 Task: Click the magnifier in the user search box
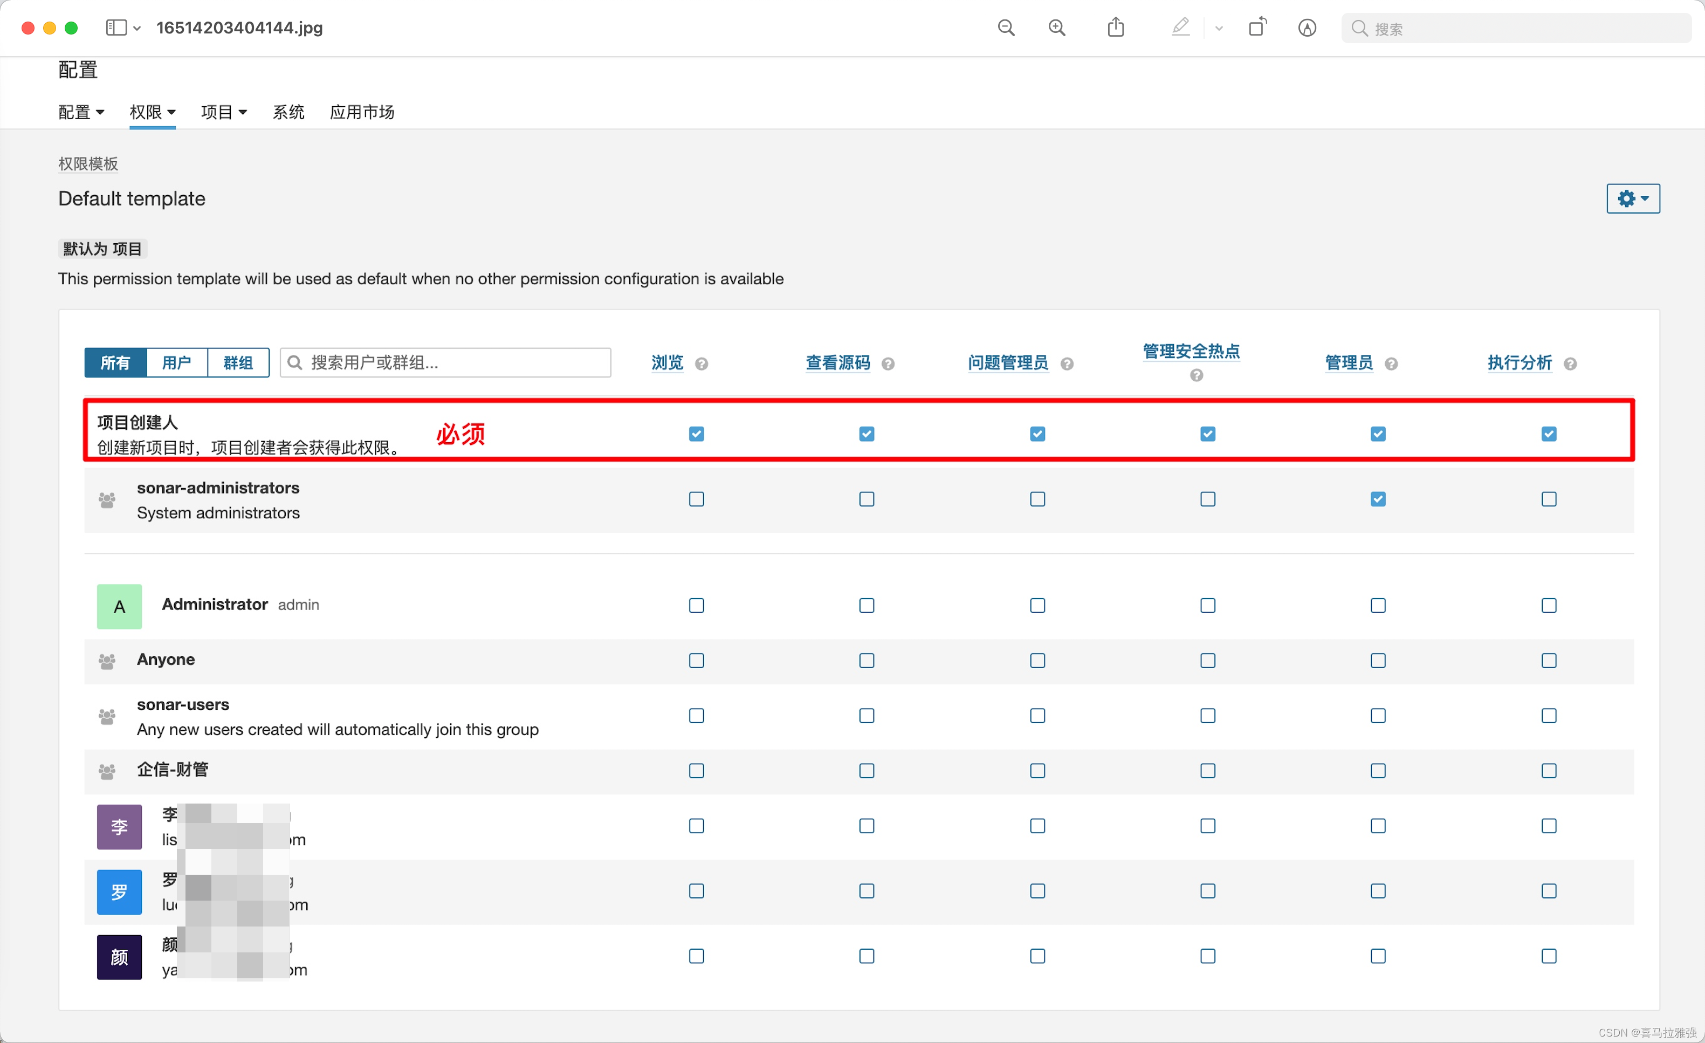click(x=295, y=362)
